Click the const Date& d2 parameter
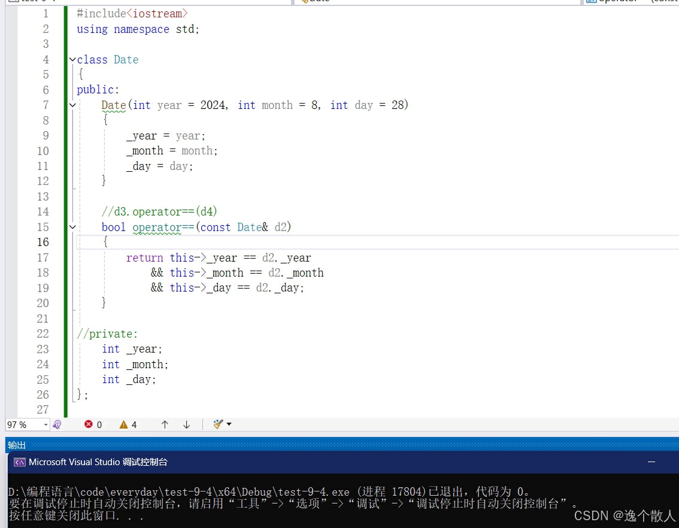 [243, 227]
